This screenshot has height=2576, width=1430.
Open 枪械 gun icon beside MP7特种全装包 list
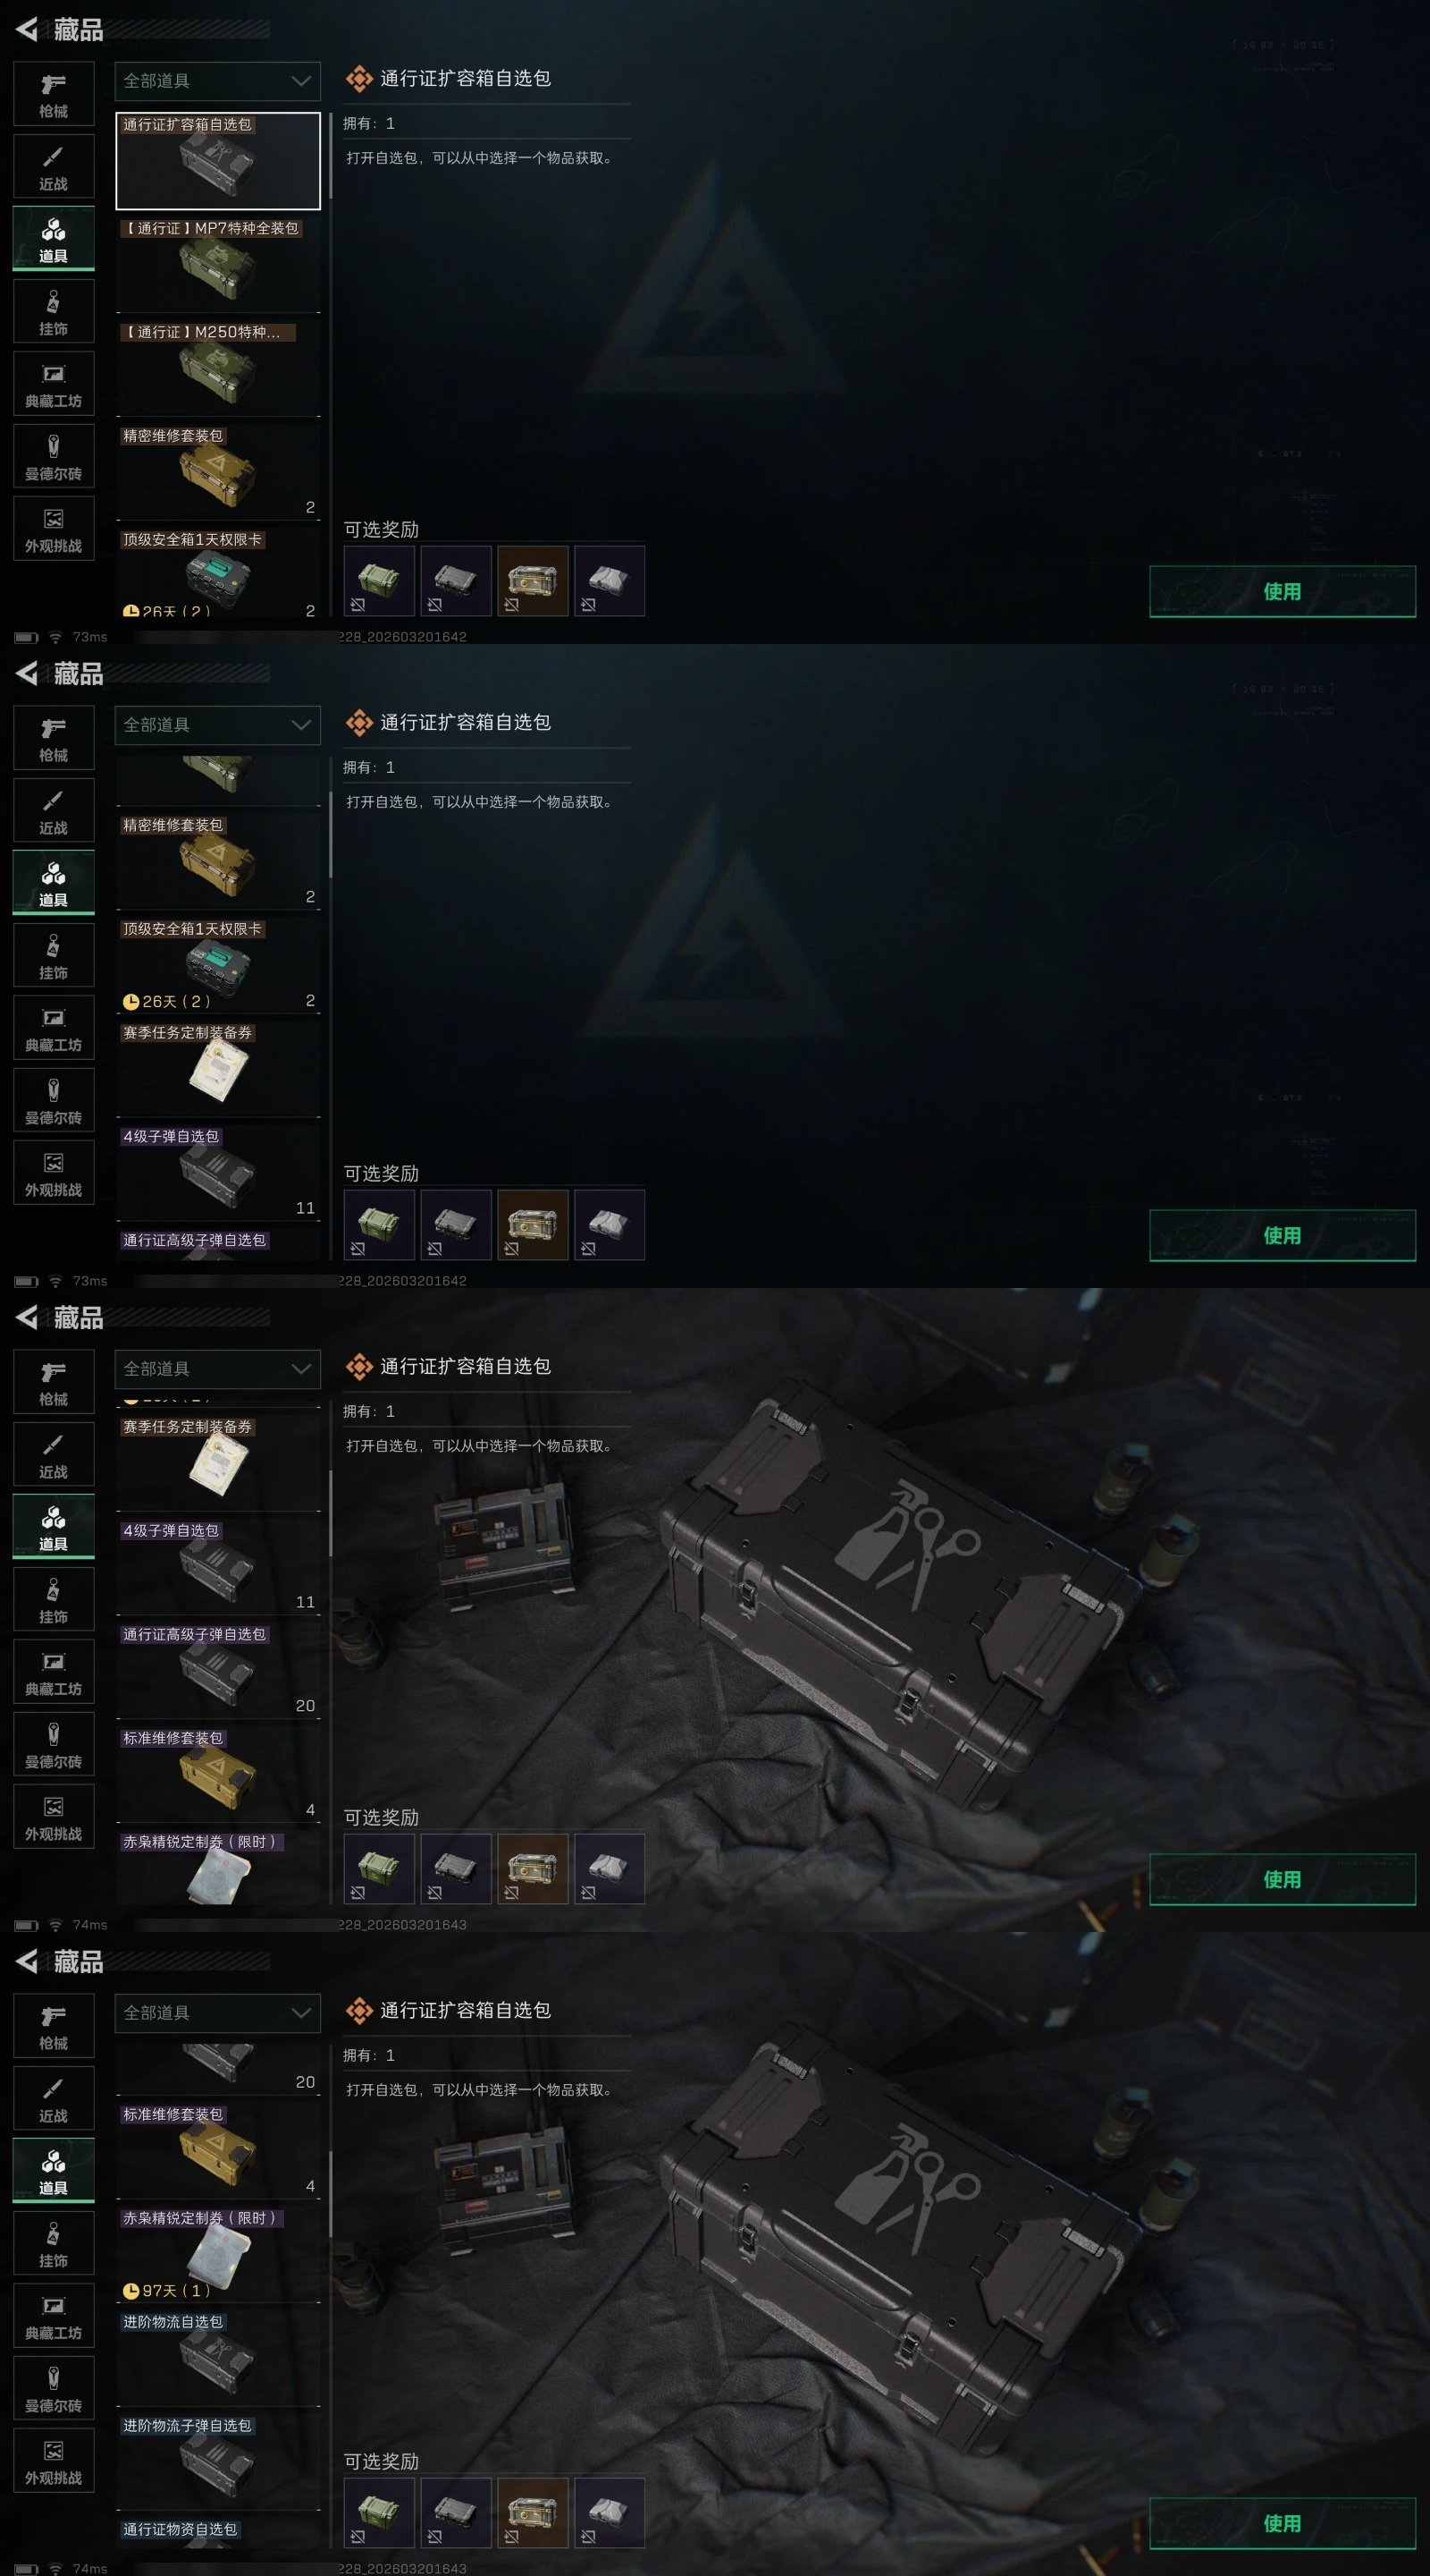[x=54, y=95]
